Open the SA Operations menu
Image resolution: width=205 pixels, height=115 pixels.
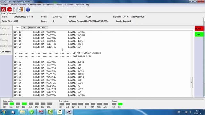coord(49,5)
